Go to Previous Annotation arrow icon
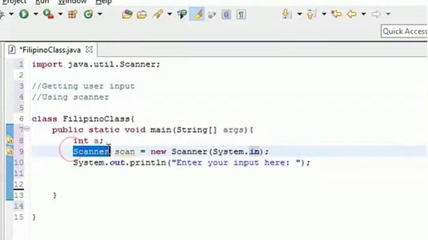This screenshot has width=428, height=240. 311,14
